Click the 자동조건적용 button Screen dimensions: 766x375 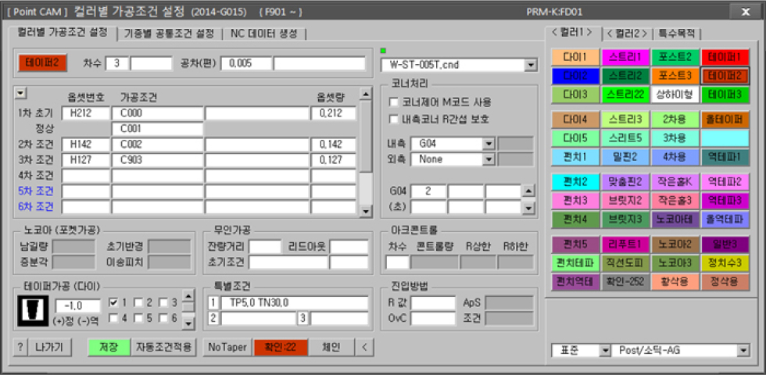[x=163, y=347]
